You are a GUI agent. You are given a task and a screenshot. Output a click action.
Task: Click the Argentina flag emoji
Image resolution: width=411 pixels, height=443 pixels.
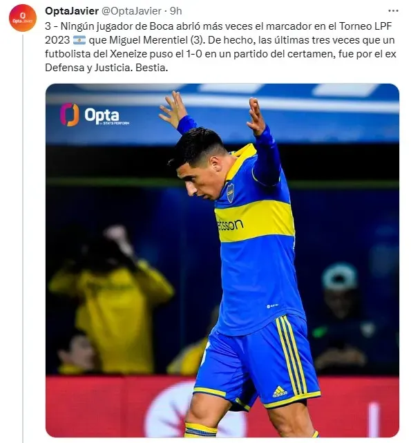(79, 40)
